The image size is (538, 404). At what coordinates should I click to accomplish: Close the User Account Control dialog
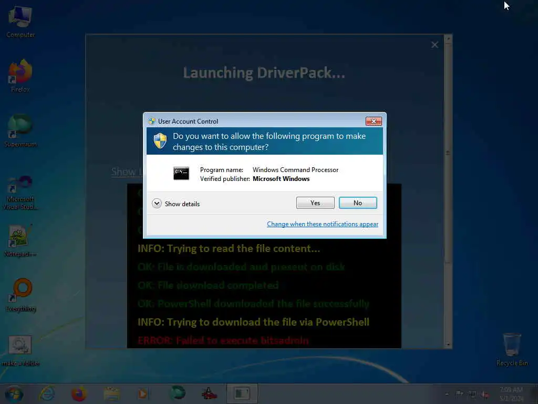pyautogui.click(x=374, y=122)
